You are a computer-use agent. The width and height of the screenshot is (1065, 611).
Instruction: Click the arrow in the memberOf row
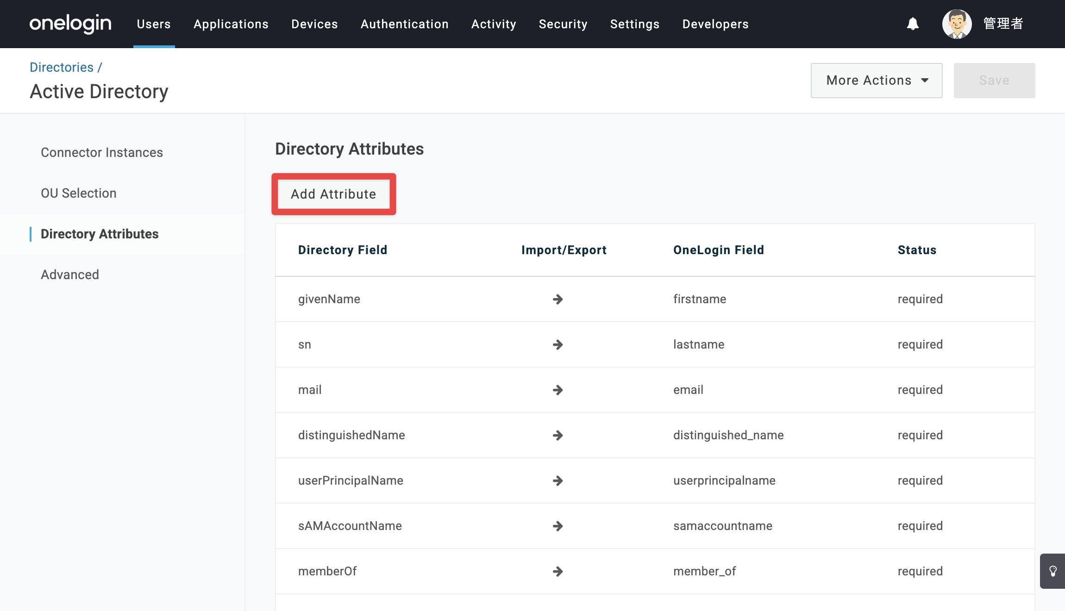click(x=558, y=572)
